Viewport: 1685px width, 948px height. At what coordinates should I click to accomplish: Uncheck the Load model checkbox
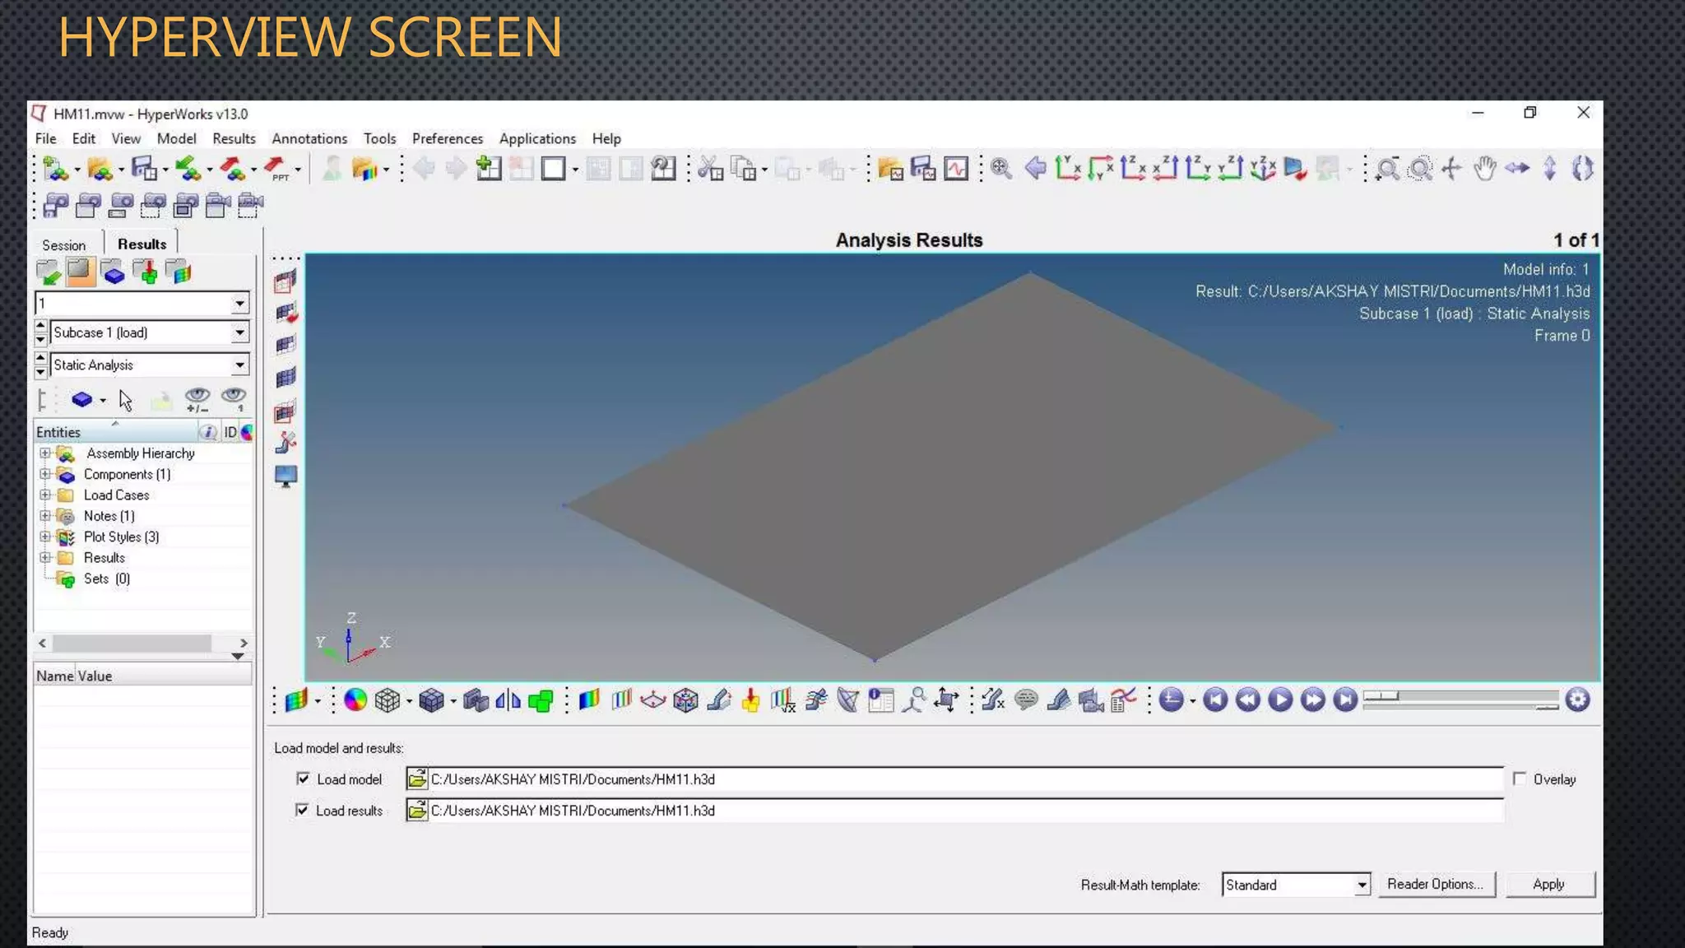303,778
